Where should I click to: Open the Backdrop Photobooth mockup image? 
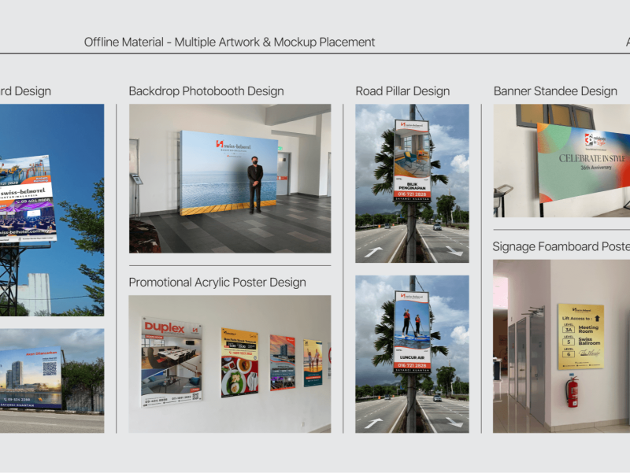point(230,179)
